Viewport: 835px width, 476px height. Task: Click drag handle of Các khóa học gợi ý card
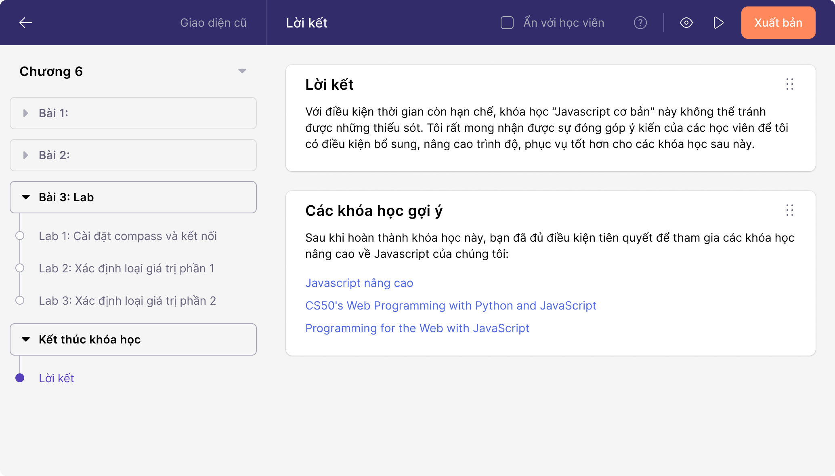(x=789, y=211)
